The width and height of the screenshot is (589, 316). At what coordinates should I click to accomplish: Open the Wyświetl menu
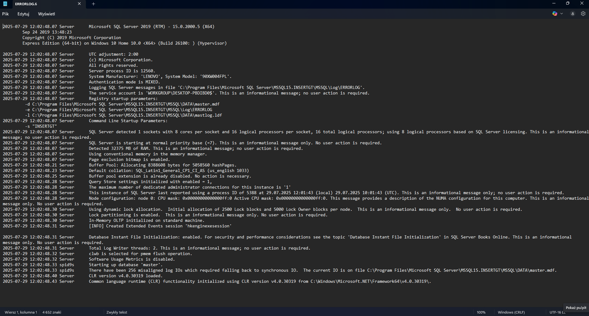(x=46, y=14)
